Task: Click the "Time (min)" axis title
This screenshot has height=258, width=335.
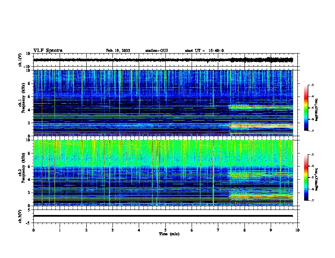Action: [169, 234]
